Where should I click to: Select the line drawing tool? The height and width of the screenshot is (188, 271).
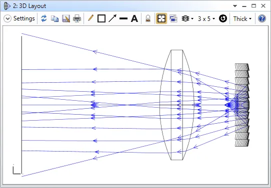tap(123, 18)
